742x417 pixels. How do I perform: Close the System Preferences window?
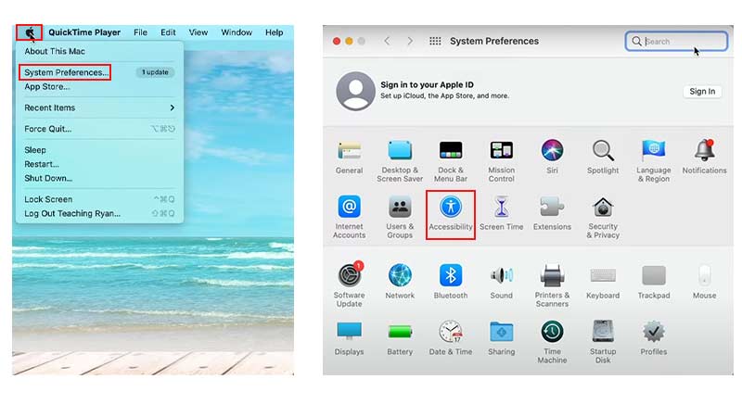(337, 41)
